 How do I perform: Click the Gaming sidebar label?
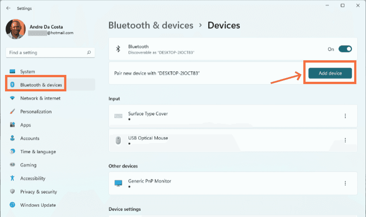tap(28, 165)
